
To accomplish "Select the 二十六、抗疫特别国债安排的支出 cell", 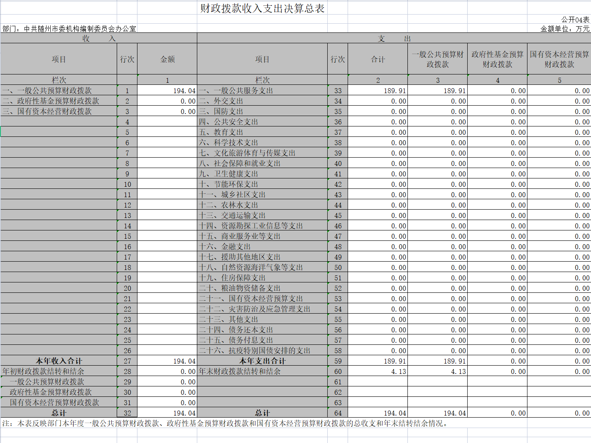I will pyautogui.click(x=255, y=351).
